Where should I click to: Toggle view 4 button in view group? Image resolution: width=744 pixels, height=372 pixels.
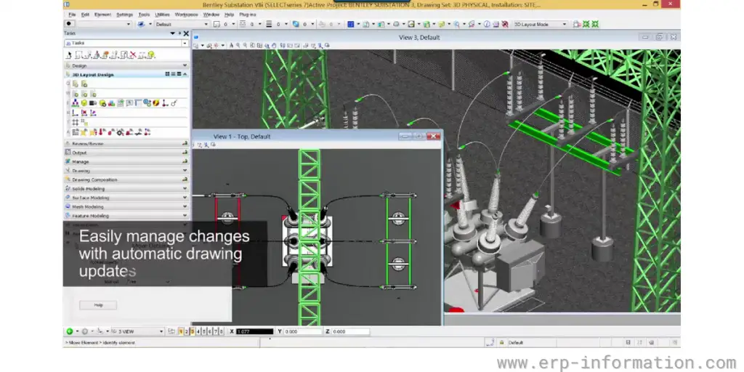198,331
